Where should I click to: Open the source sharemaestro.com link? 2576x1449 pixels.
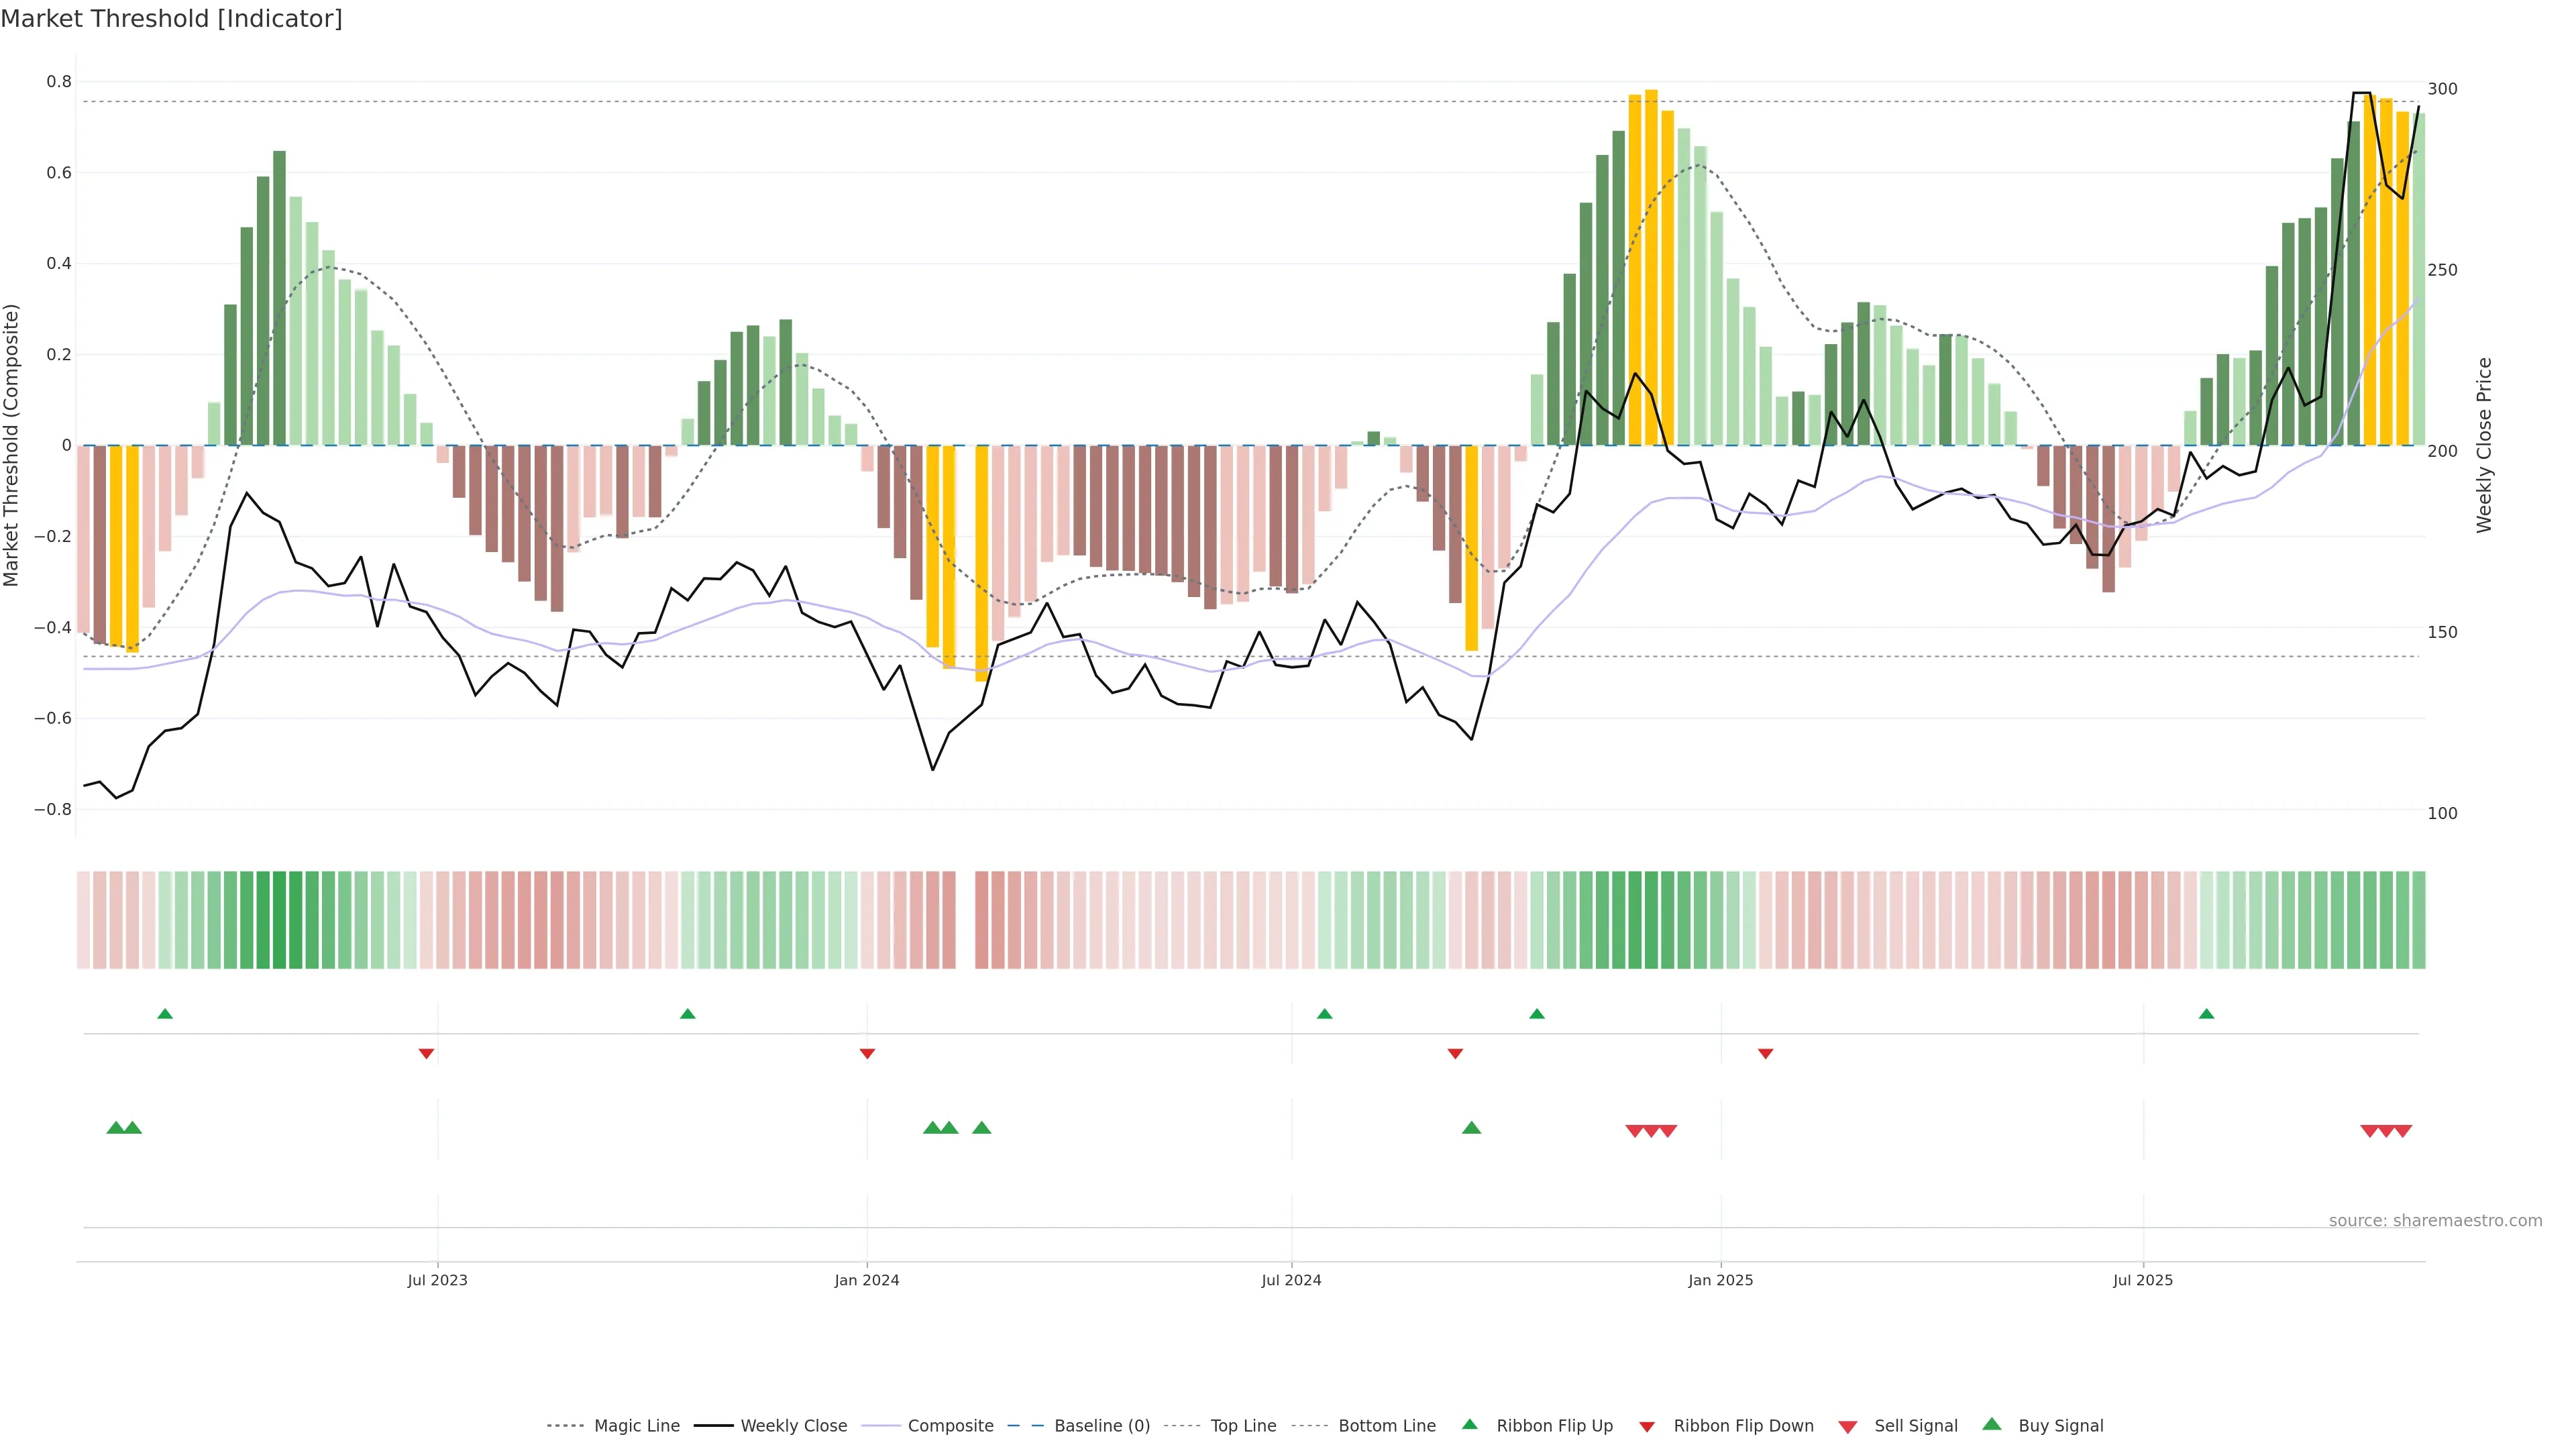click(x=2435, y=1220)
